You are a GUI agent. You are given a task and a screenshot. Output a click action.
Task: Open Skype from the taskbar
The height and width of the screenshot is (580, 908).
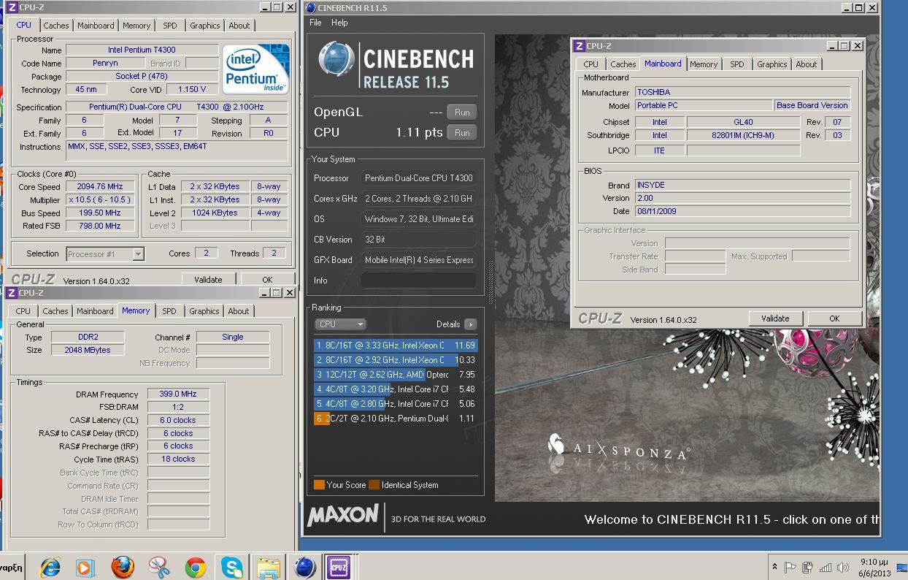232,567
